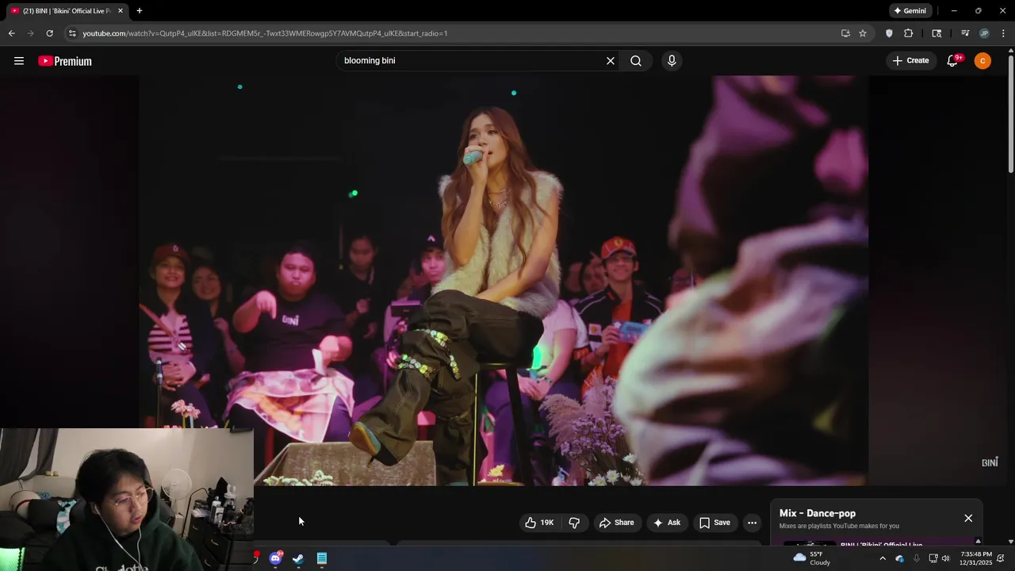Click the browser back arrow

point(11,33)
